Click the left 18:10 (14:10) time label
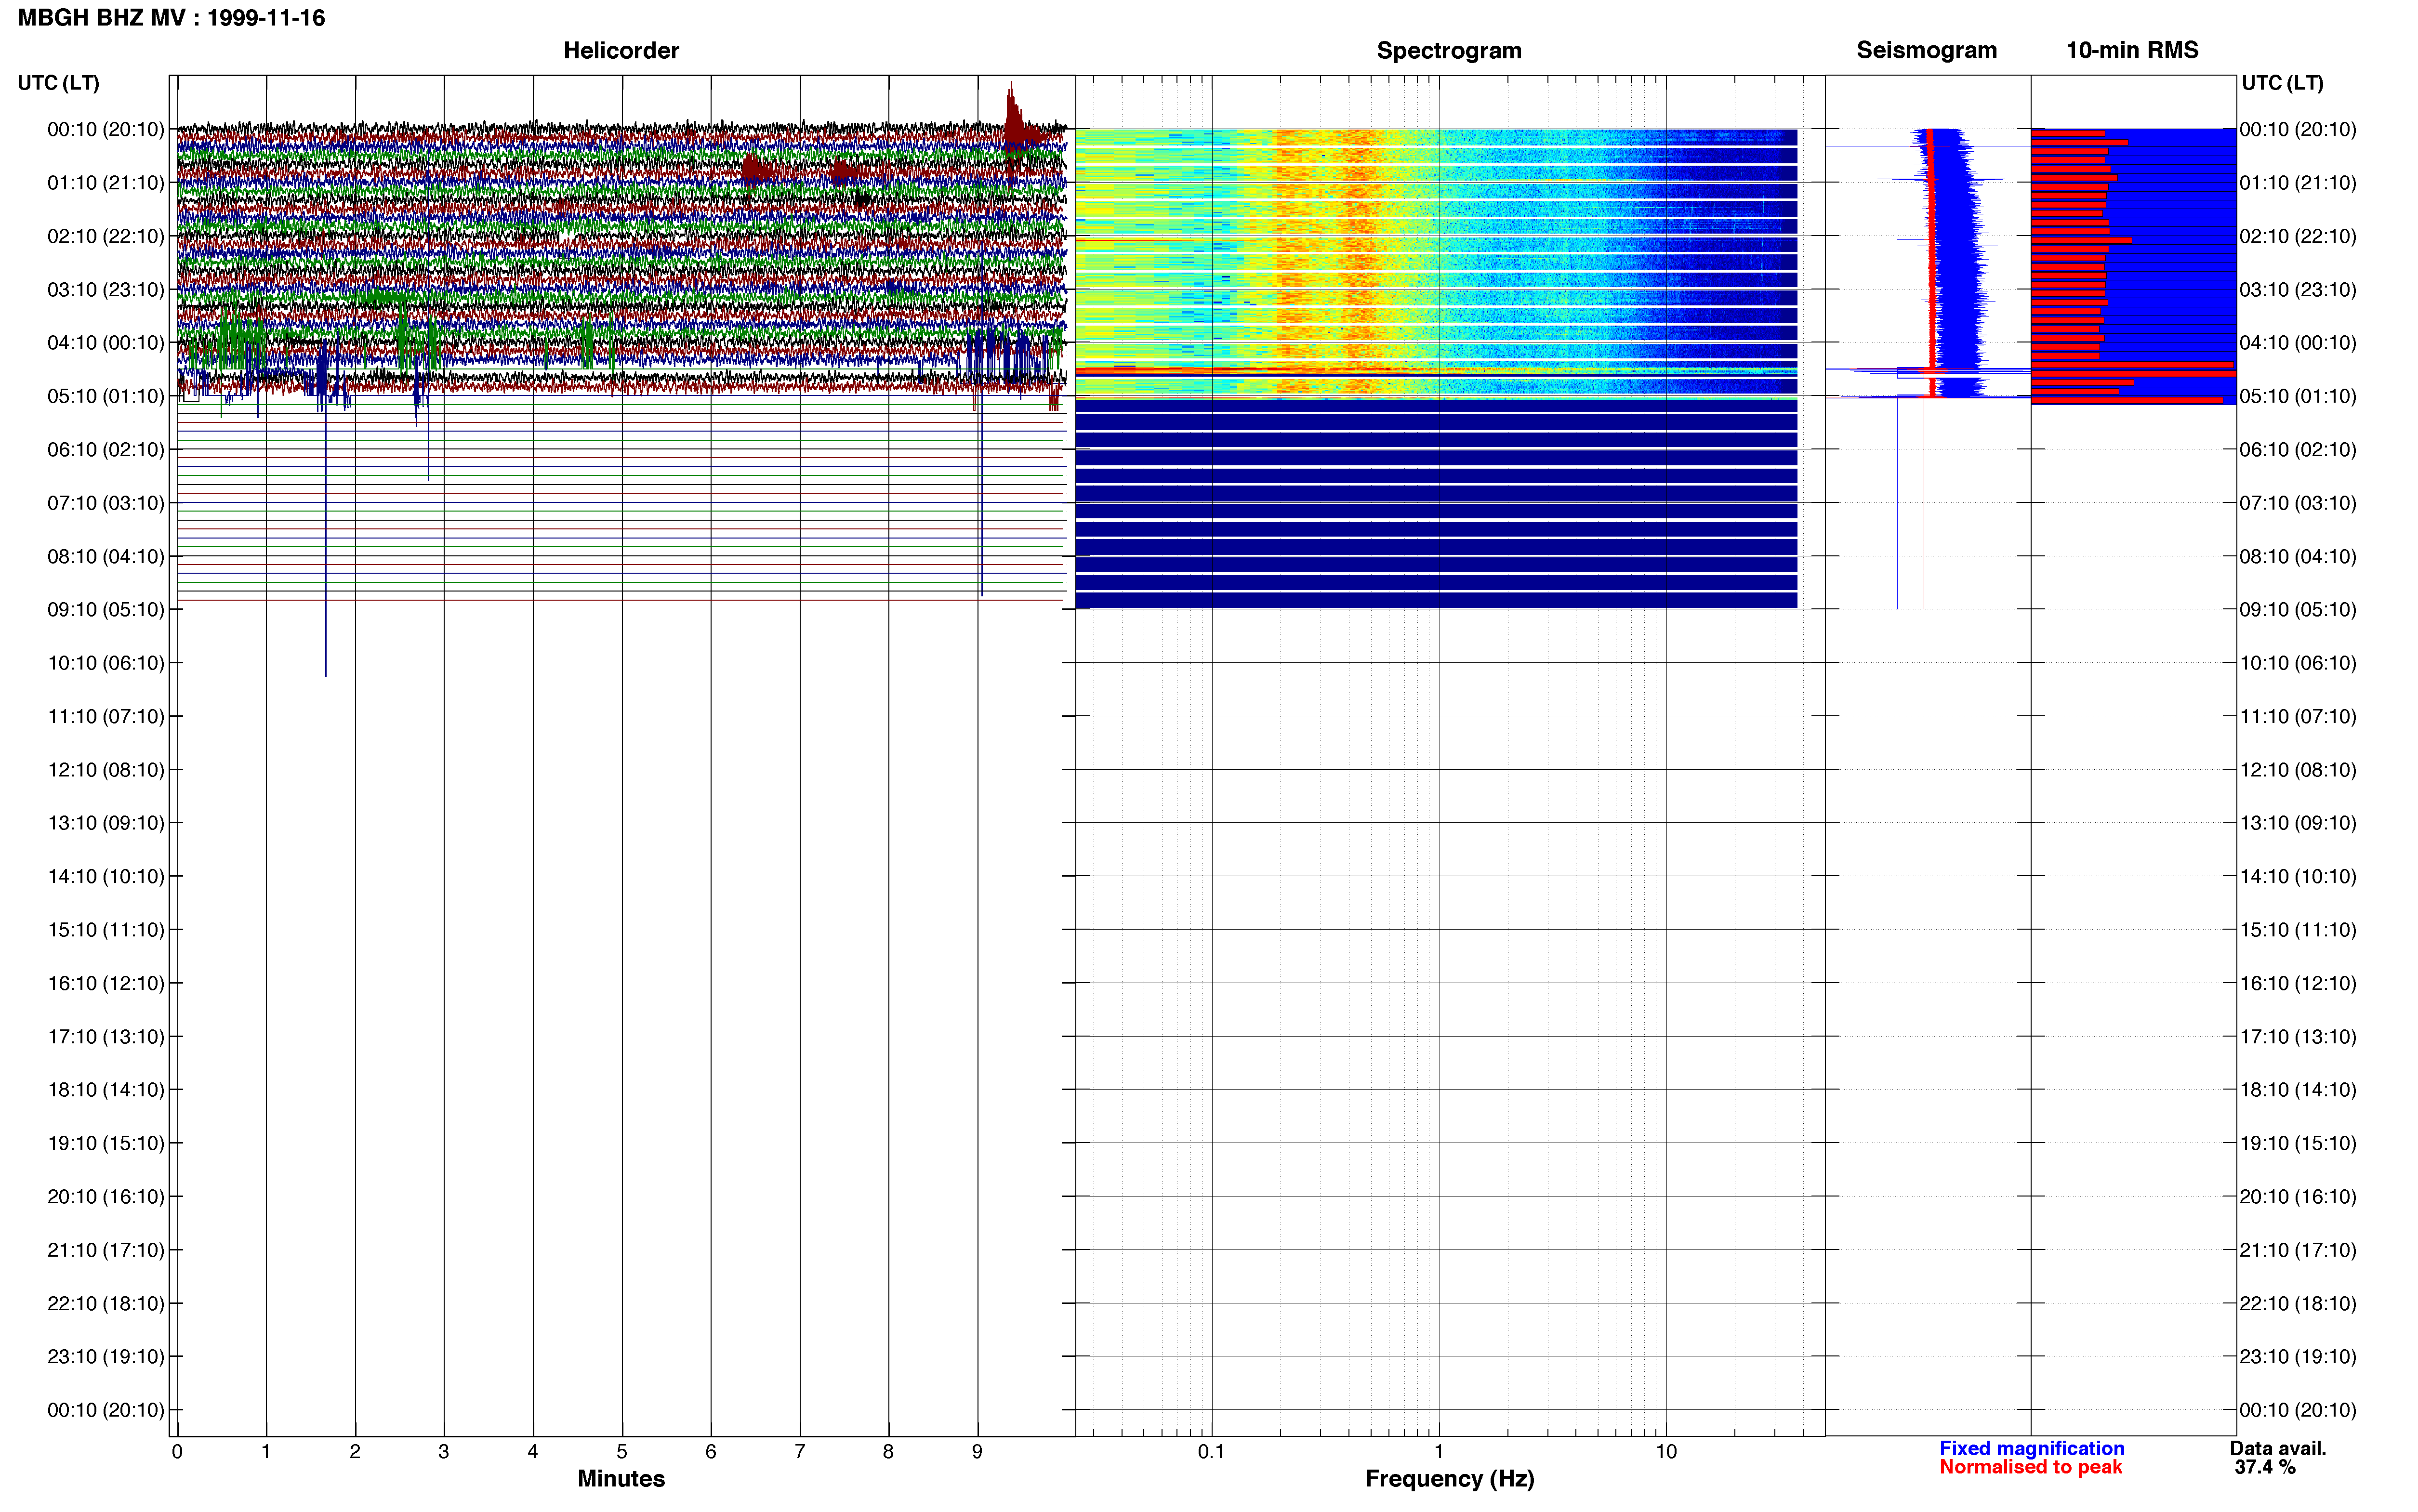 tap(106, 1090)
